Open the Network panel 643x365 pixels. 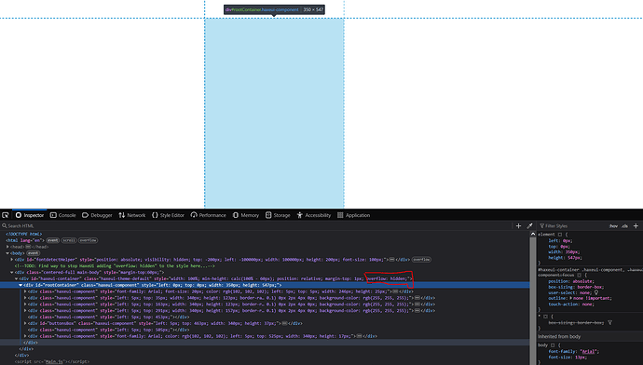click(x=131, y=215)
